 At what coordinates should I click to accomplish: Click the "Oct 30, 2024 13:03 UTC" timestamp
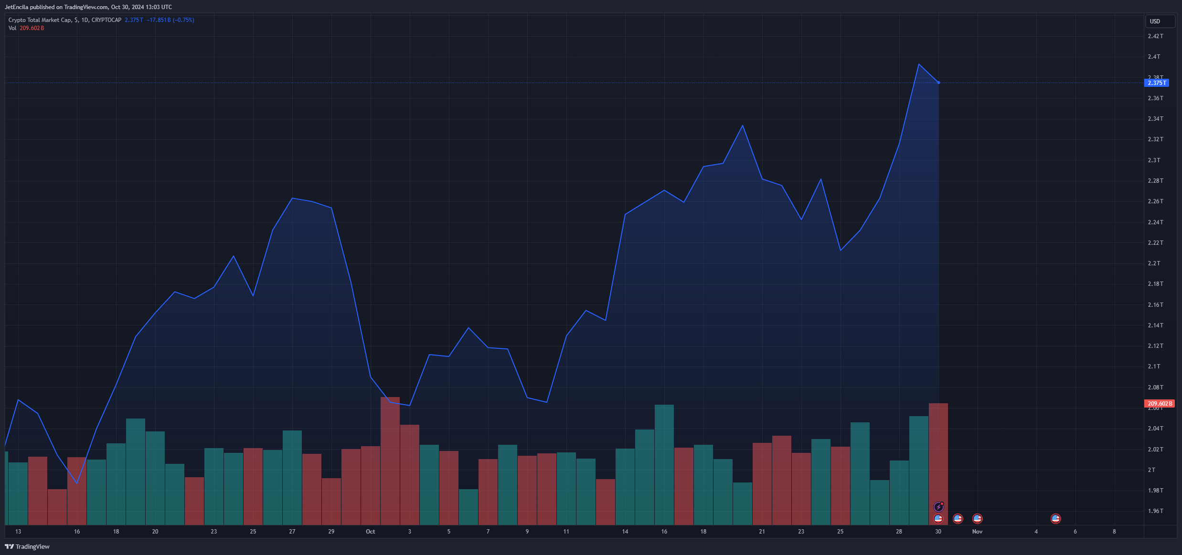coord(142,7)
